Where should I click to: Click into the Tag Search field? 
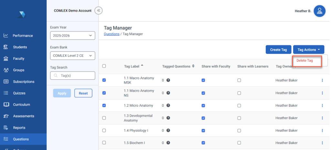[x=72, y=76]
